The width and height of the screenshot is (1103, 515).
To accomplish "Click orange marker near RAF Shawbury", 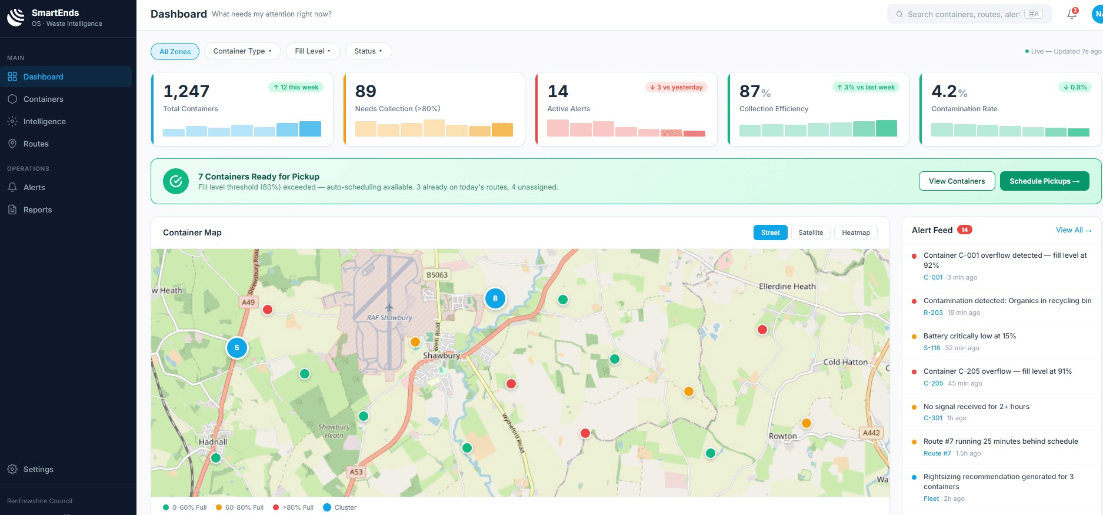I will [415, 342].
